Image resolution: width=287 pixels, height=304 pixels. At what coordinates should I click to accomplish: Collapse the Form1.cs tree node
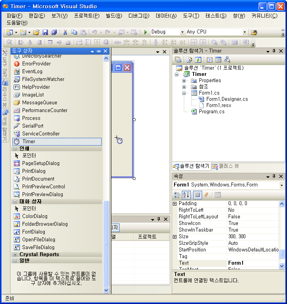(184, 93)
